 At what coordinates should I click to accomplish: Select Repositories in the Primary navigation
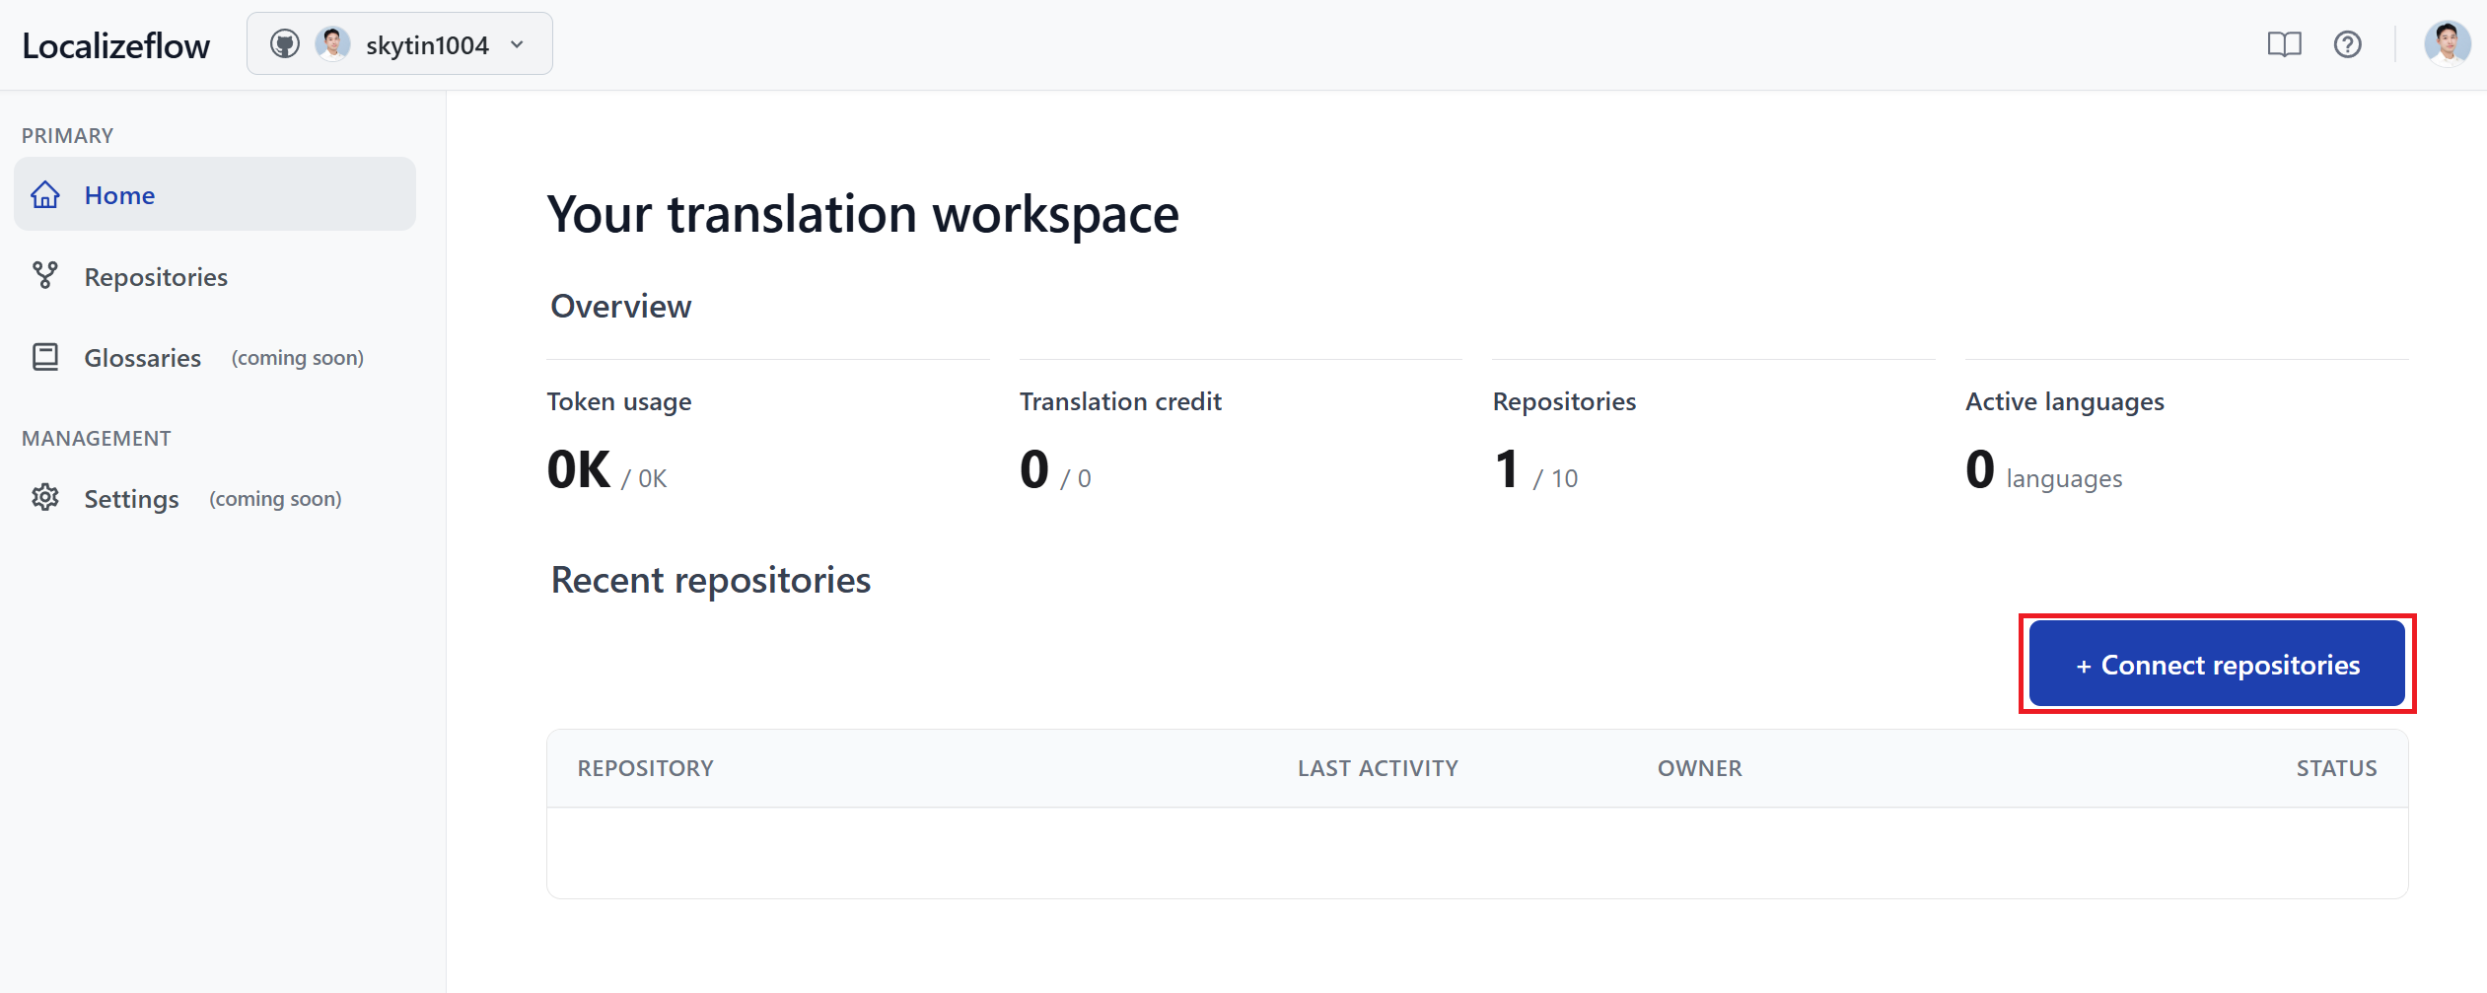click(x=156, y=276)
